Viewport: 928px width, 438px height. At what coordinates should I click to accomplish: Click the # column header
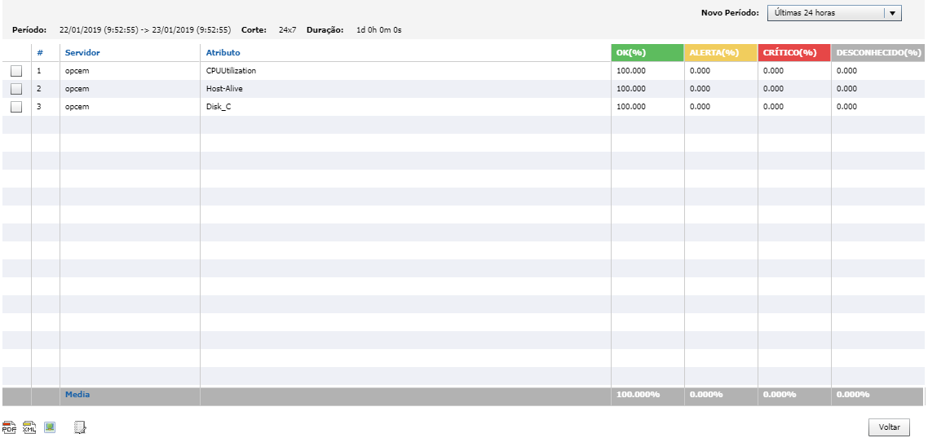coord(40,53)
